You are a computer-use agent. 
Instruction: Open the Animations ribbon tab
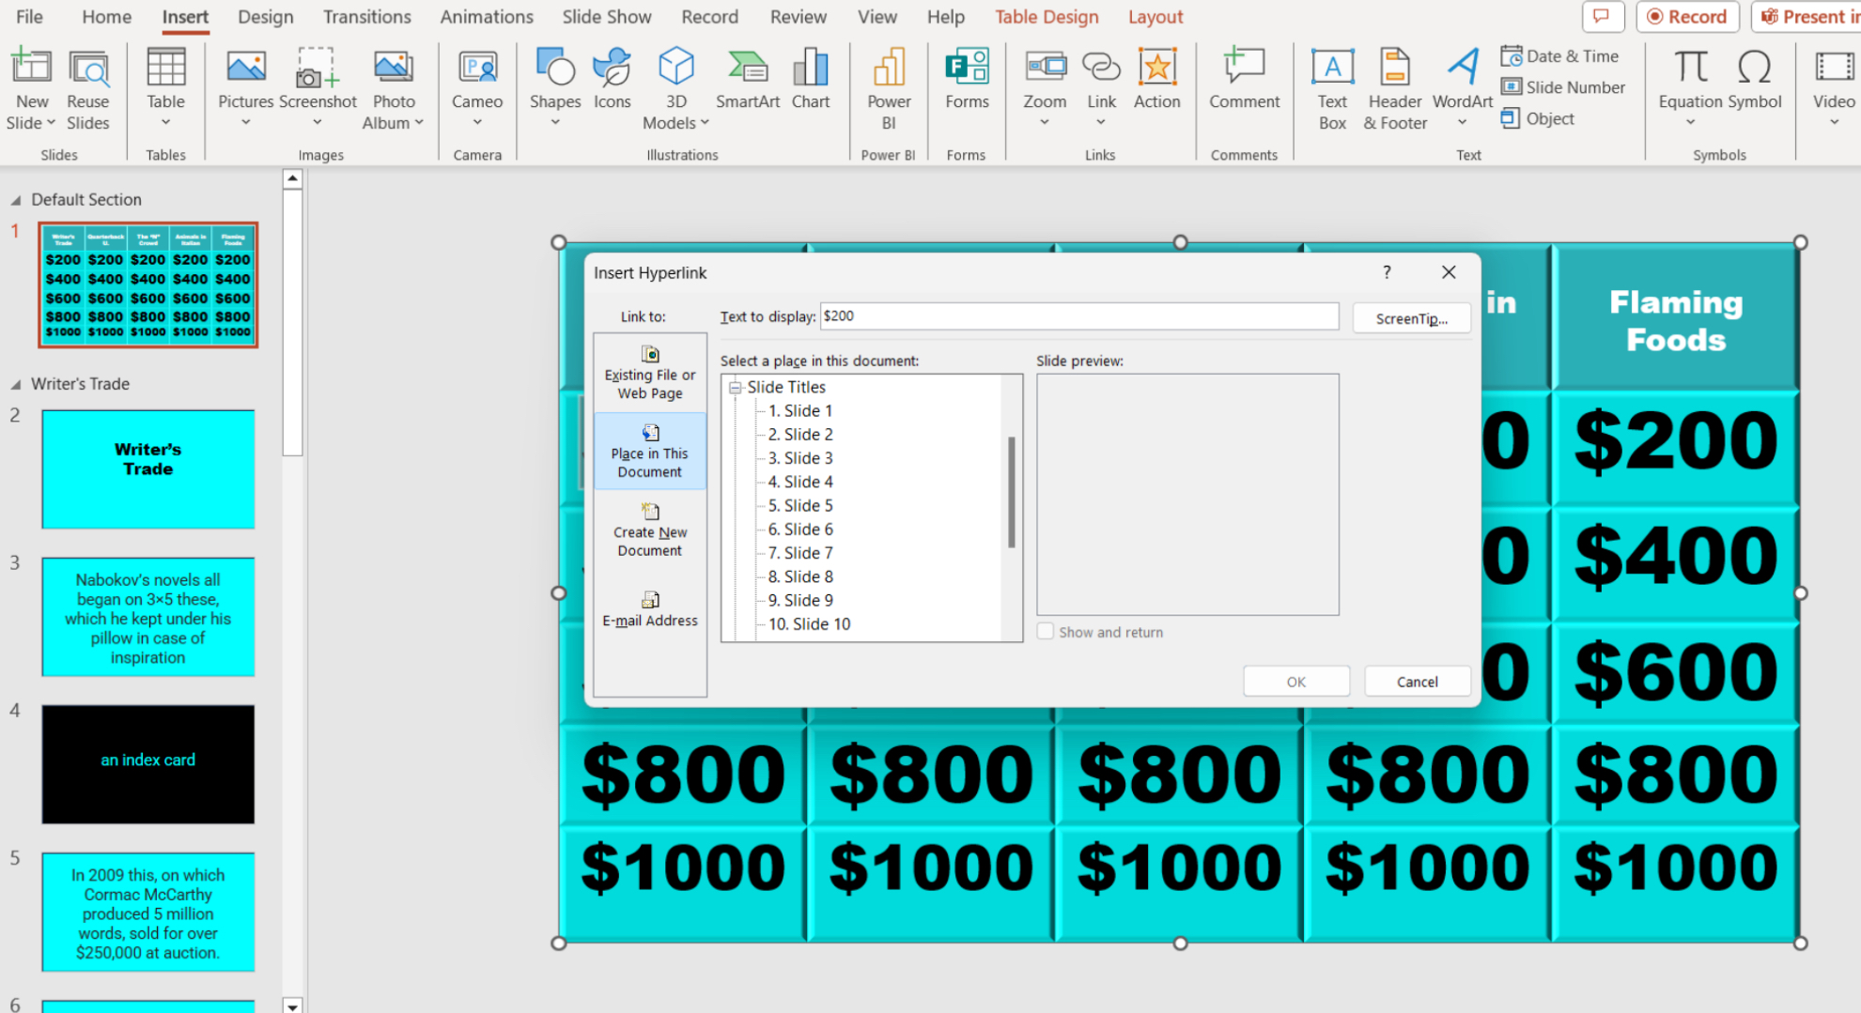486,17
